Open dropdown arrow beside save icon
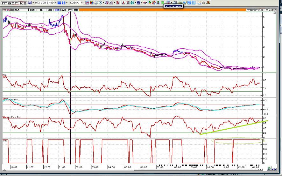The width and height of the screenshot is (282, 176). coord(33,3)
